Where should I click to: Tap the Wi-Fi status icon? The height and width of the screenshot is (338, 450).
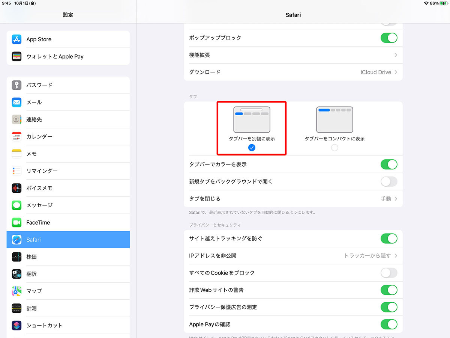coord(426,3)
